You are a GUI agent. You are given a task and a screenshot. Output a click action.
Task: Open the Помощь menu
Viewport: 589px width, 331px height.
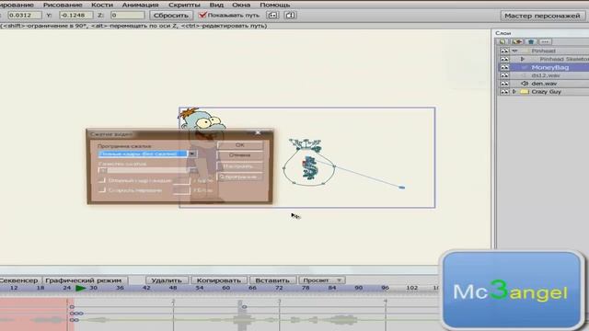tap(274, 5)
